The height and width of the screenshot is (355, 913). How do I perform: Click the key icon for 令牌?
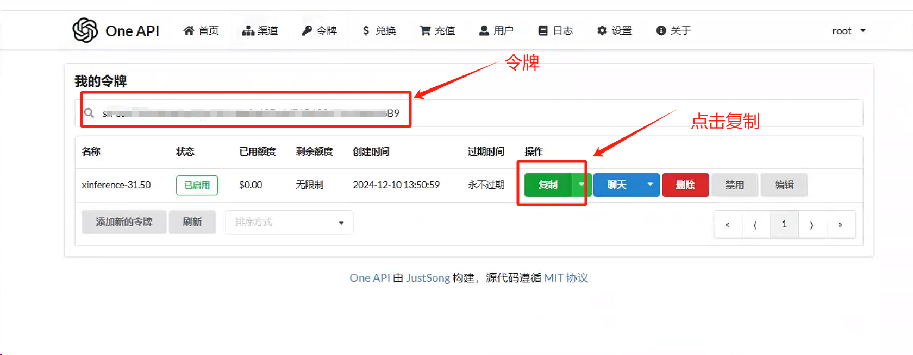307,31
